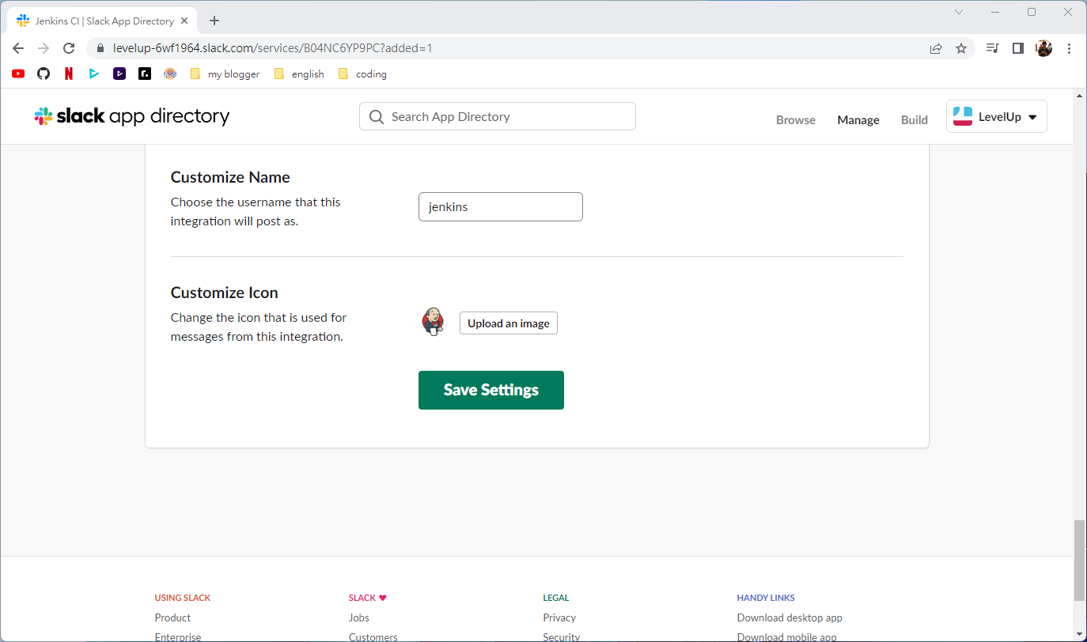Open the Privacy footer link

559,617
